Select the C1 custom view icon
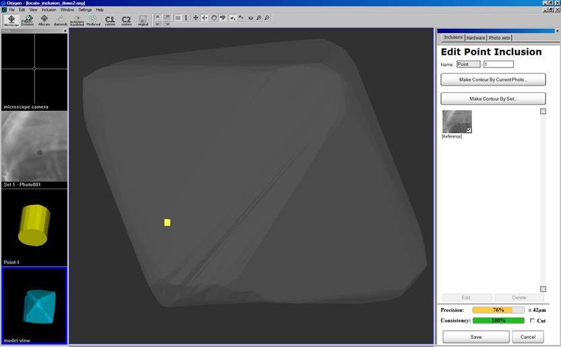This screenshot has width=561, height=347. [x=110, y=20]
